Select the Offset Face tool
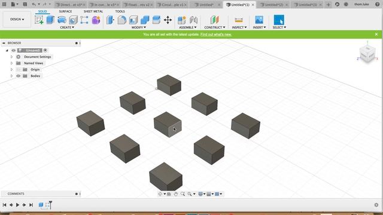Screen dimensions: 383x215 click(156, 20)
